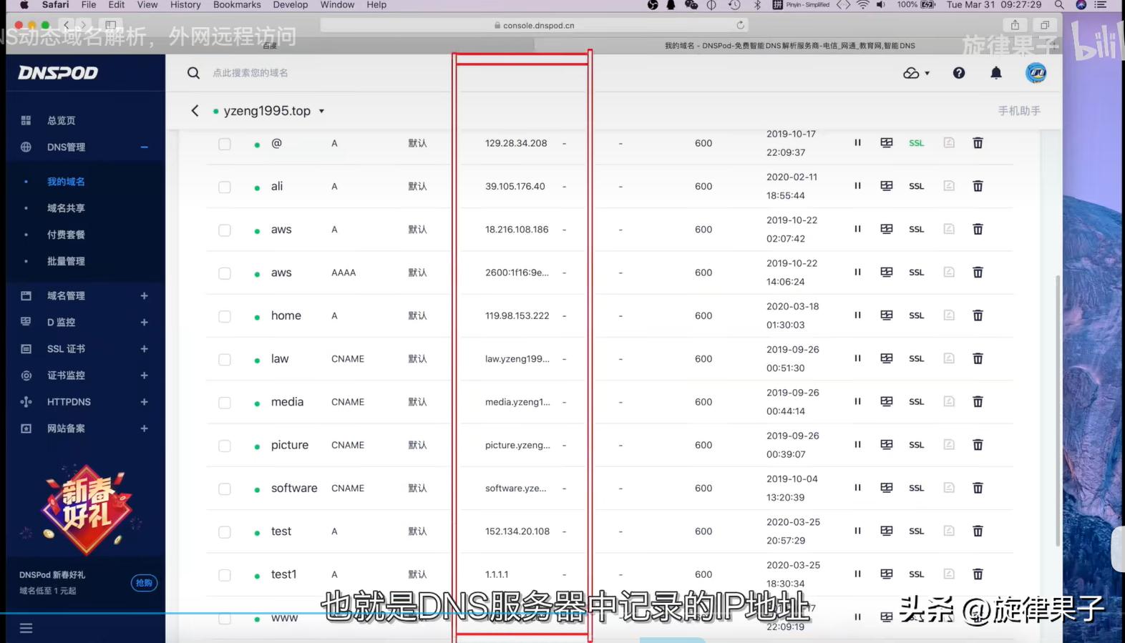Click SSL for the media record

click(x=916, y=402)
